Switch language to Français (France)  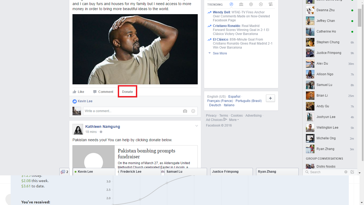tap(220, 101)
